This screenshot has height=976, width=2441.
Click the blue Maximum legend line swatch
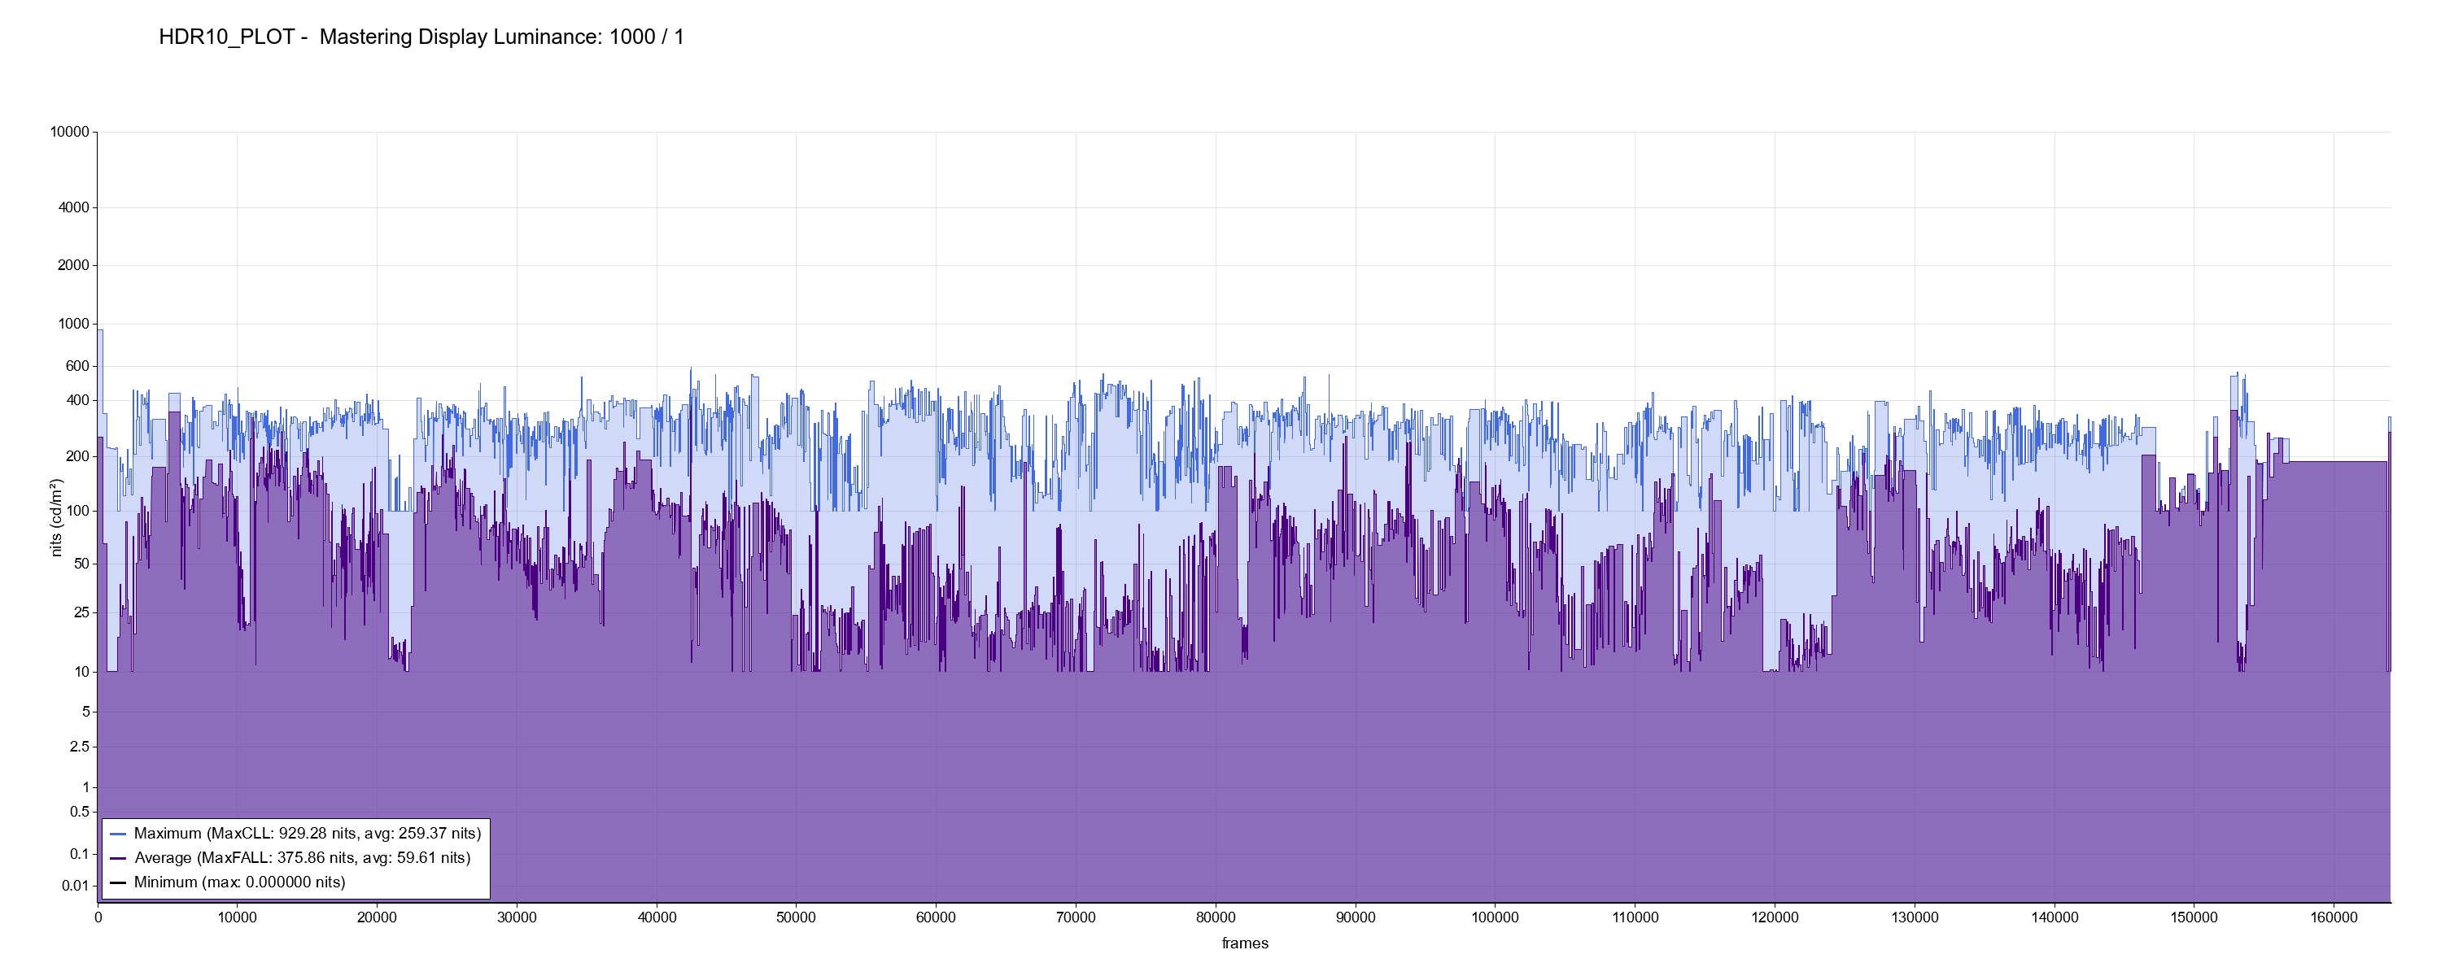(119, 834)
